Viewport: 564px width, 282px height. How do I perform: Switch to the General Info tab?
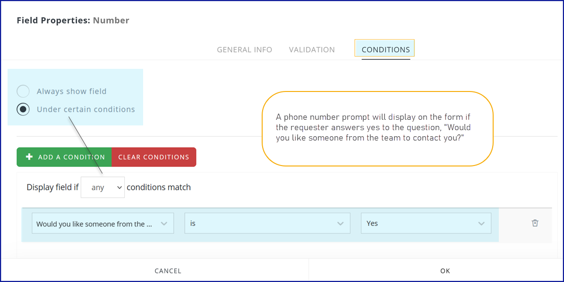click(x=244, y=50)
